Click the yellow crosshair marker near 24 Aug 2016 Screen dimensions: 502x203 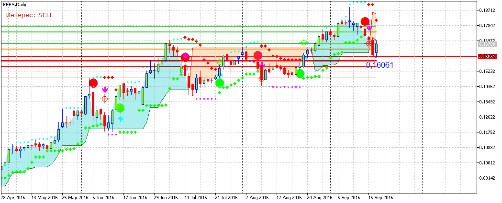coord(303,42)
